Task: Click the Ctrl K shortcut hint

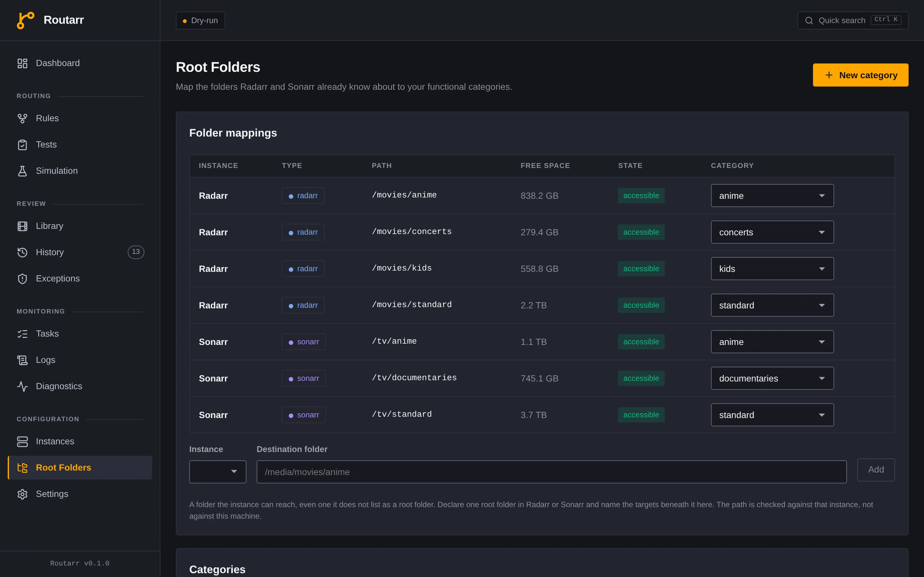Action: (886, 20)
